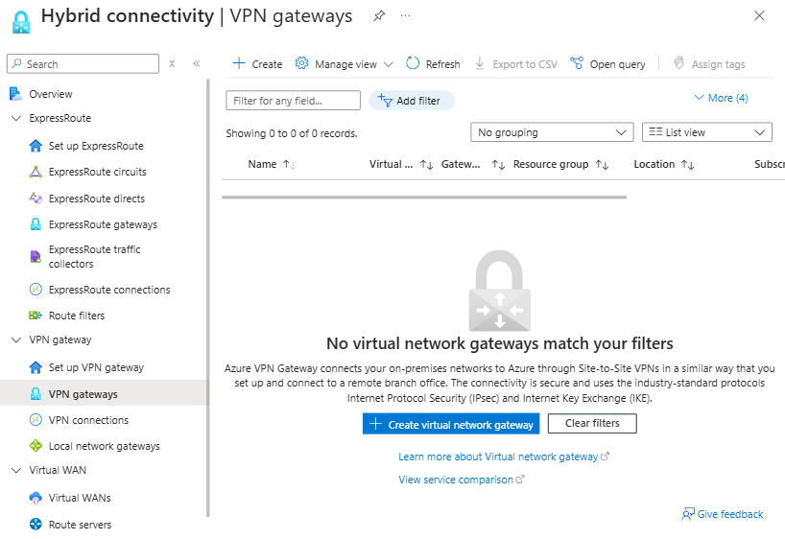Collapse the VPN gateway section
The image size is (785, 539).
point(15,340)
